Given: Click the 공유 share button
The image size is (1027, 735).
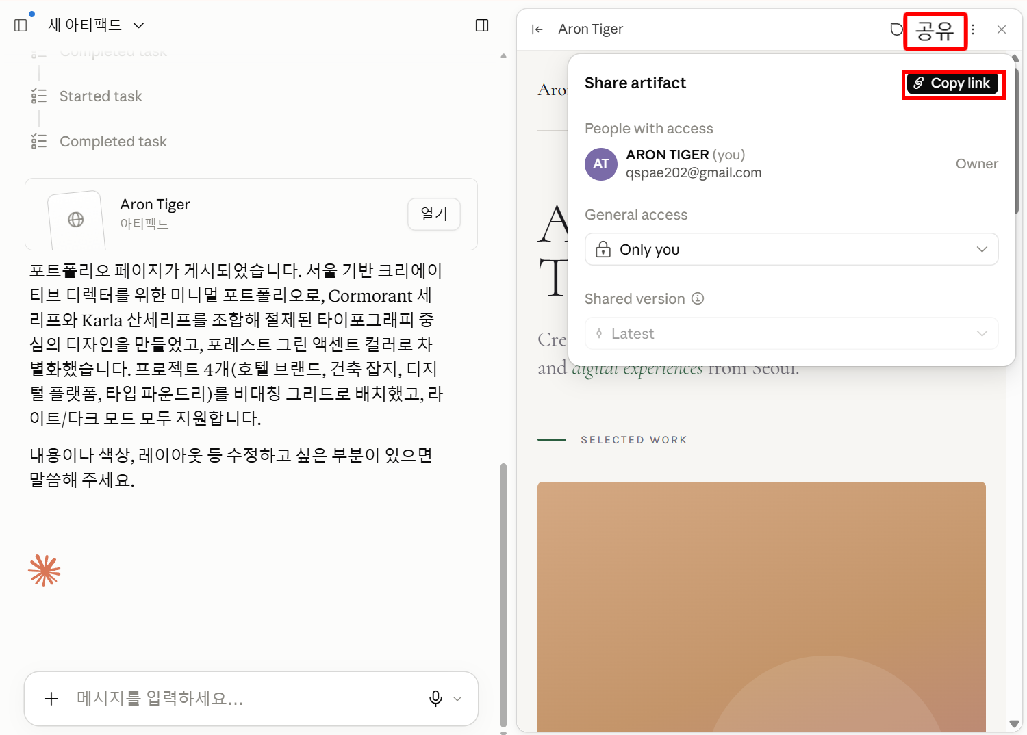Looking at the screenshot, I should tap(935, 31).
